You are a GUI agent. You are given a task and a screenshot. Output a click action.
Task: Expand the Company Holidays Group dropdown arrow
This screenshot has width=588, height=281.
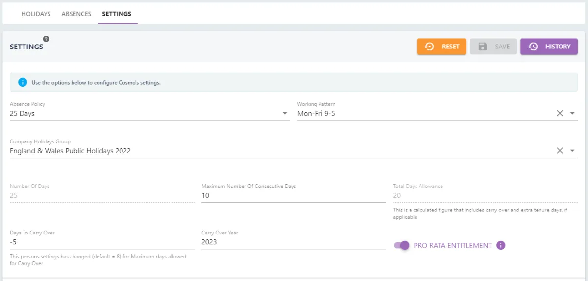572,151
